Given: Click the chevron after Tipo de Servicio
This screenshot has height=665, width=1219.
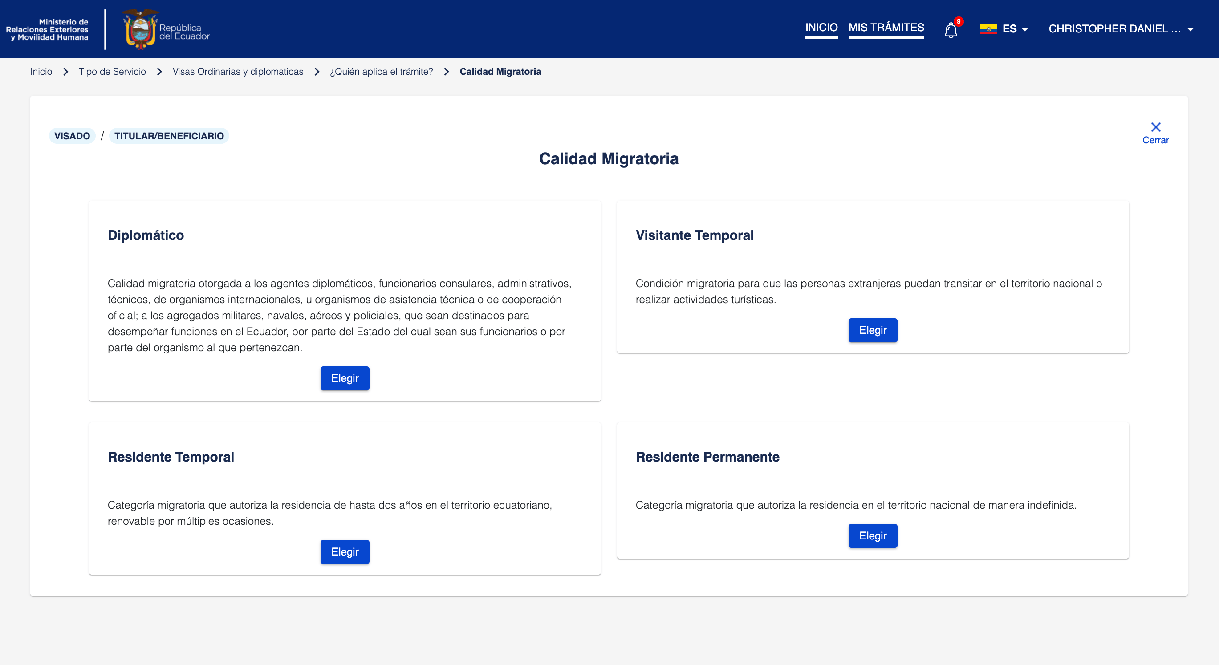Looking at the screenshot, I should point(159,72).
